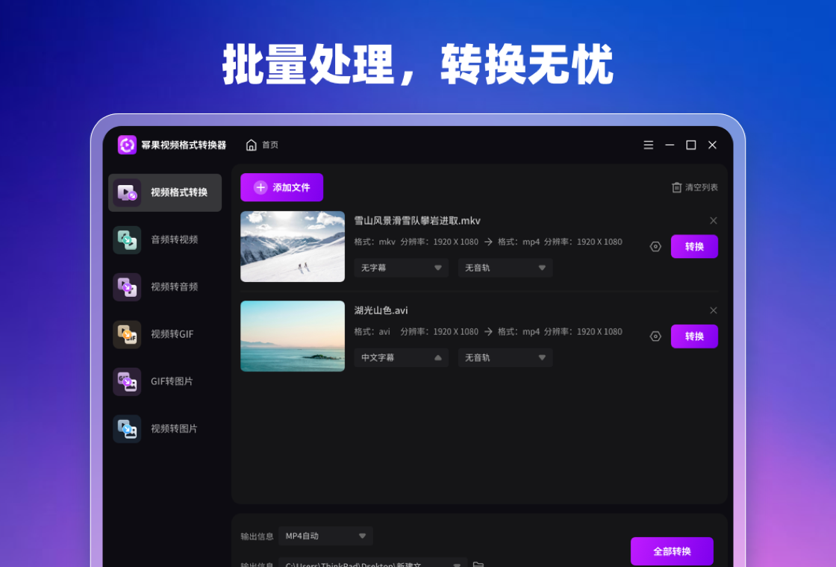This screenshot has width=836, height=567.
Task: Close the converter window
Action: click(712, 145)
